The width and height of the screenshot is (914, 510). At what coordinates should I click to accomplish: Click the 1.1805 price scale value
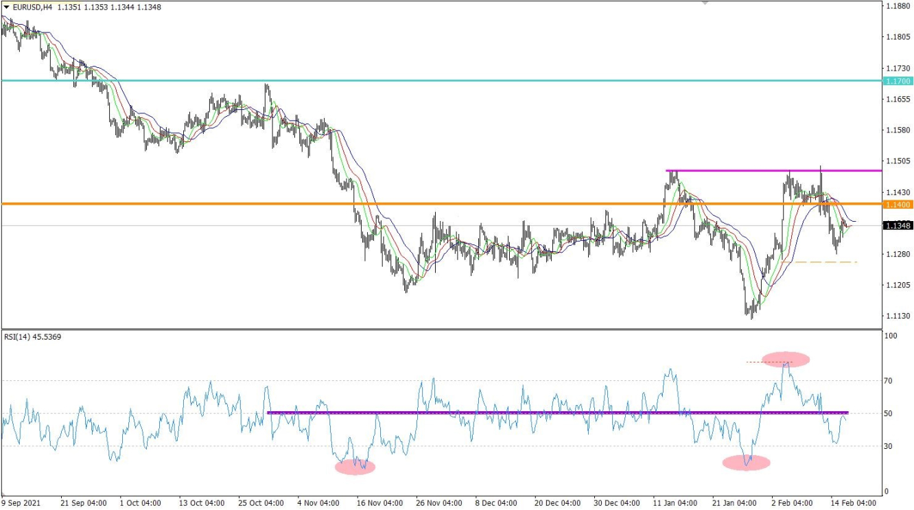[x=898, y=37]
